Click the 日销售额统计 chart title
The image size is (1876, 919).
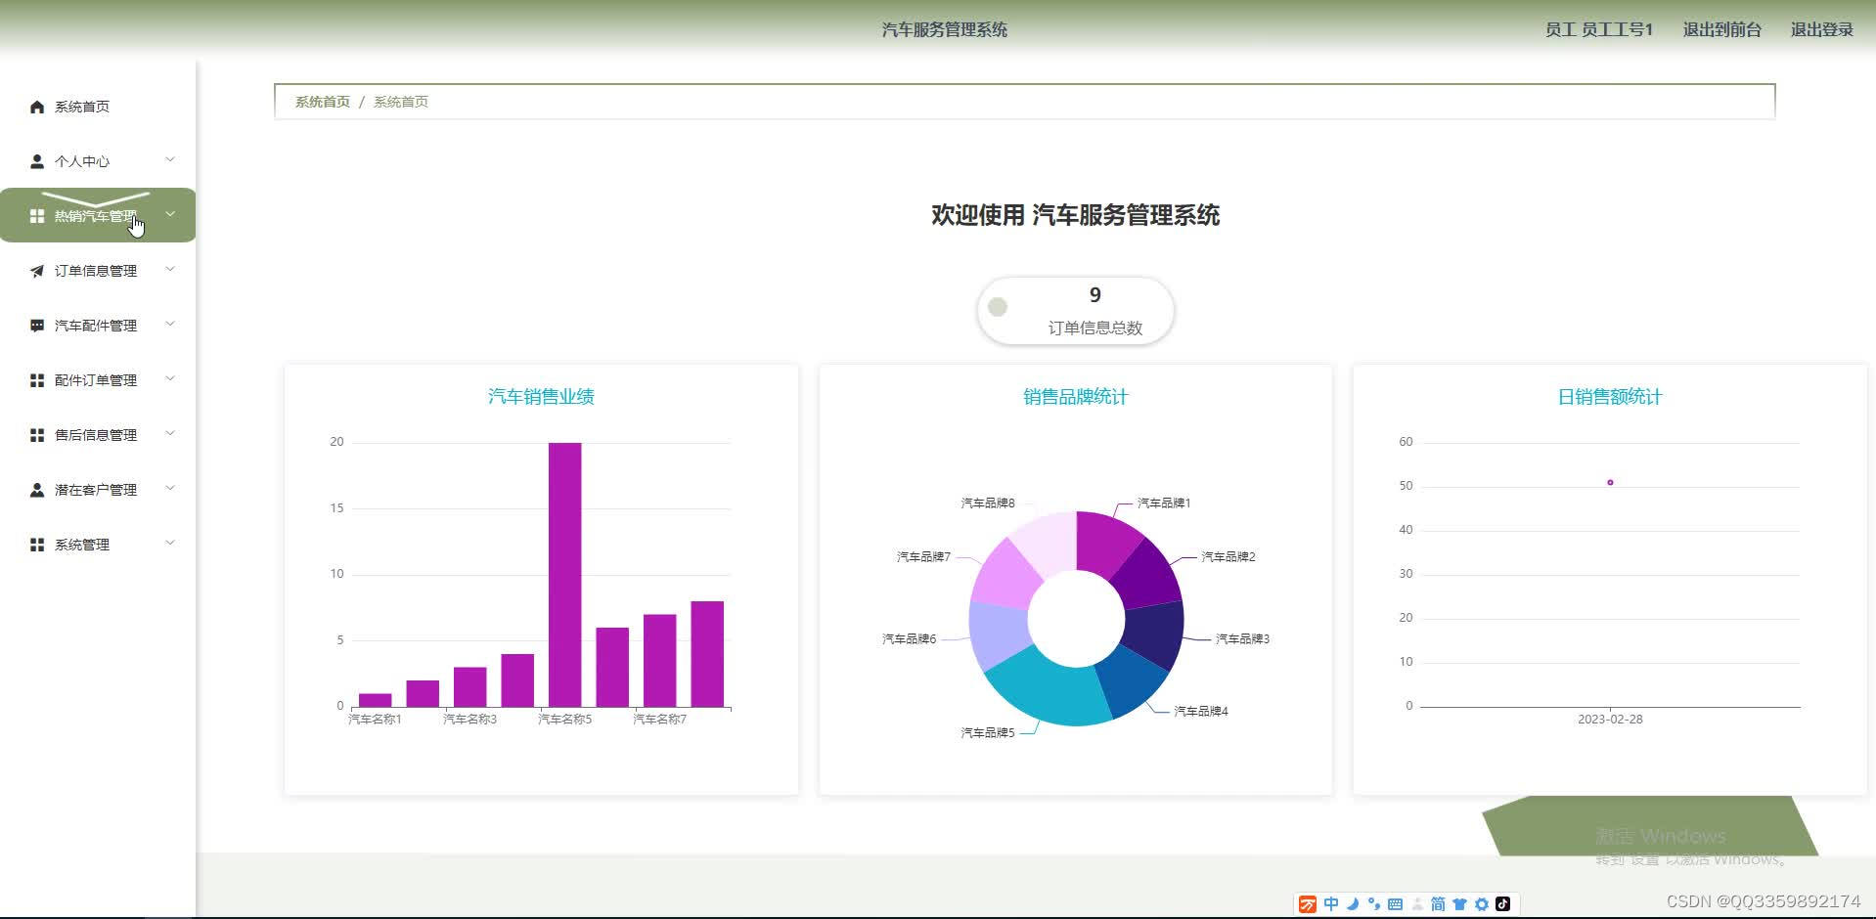1609,397
